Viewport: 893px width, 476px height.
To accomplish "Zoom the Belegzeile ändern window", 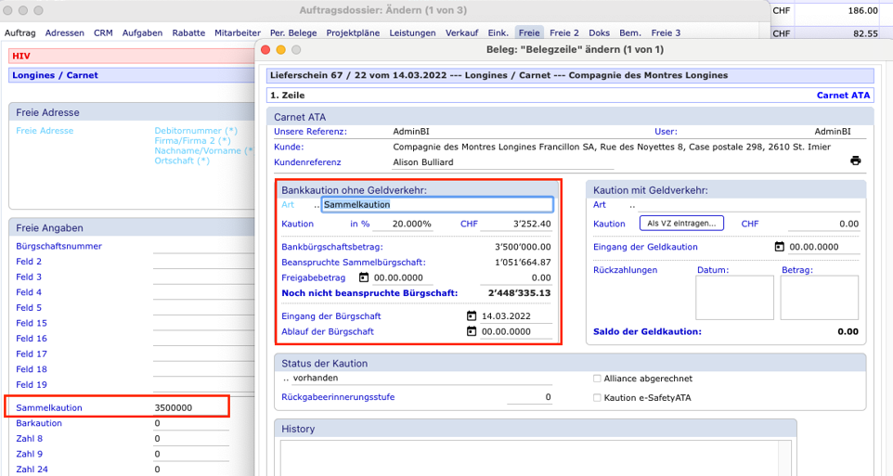I will [x=296, y=49].
